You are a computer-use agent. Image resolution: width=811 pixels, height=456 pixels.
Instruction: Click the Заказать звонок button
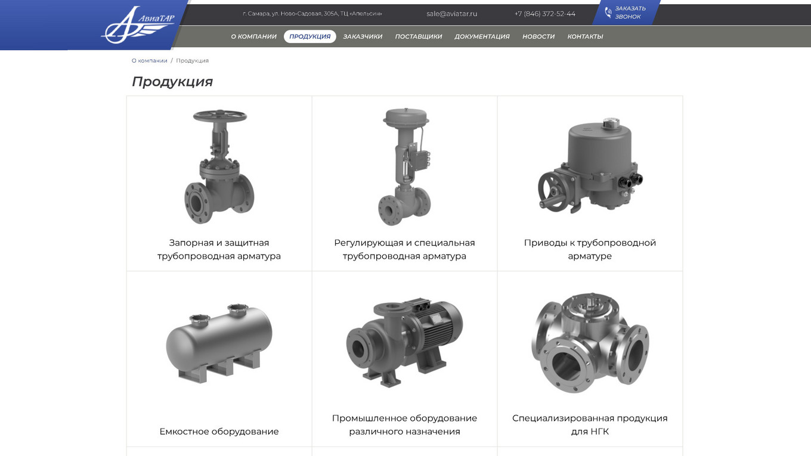click(x=626, y=13)
